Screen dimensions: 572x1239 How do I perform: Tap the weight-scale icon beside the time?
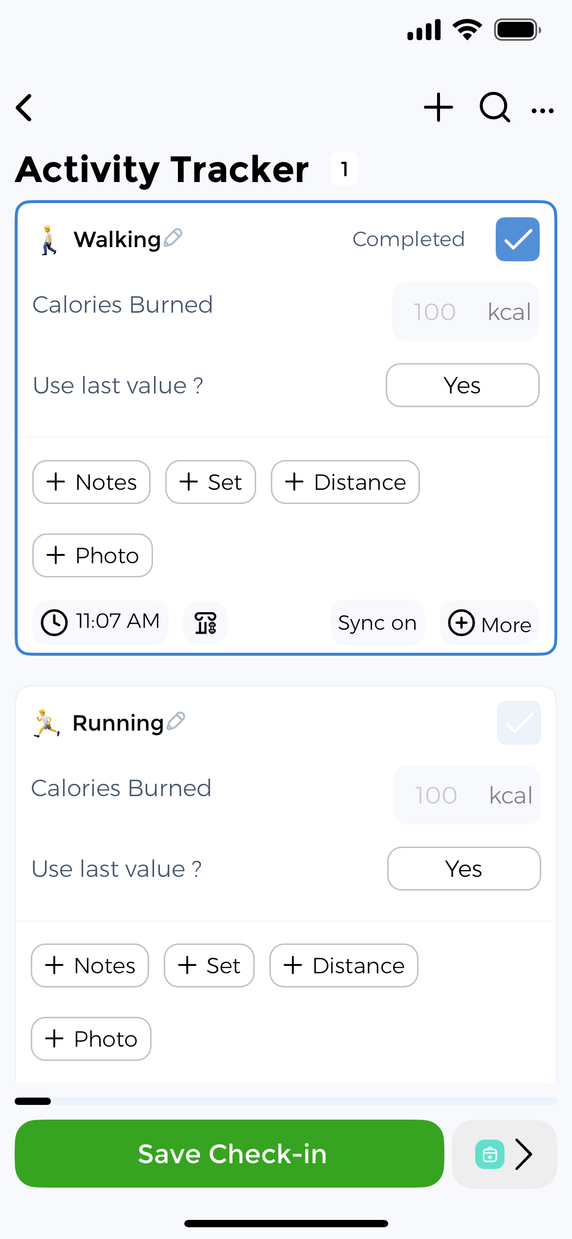tap(205, 623)
